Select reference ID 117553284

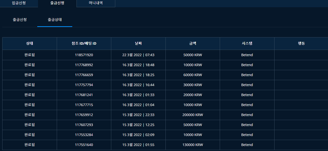84,135
